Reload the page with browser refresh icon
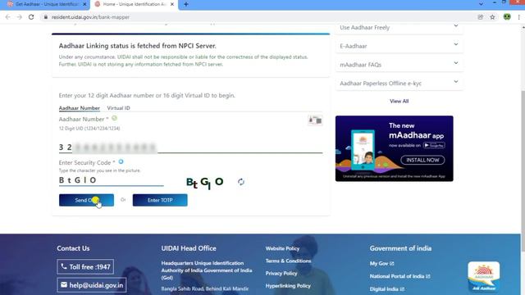 [x=31, y=17]
